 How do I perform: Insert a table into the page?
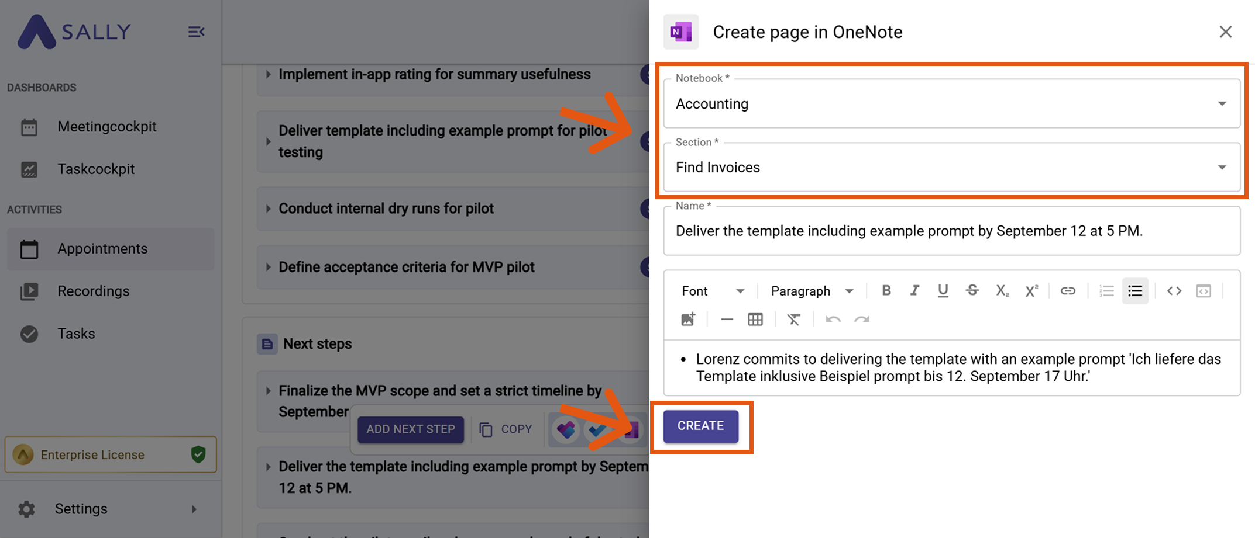coord(755,320)
